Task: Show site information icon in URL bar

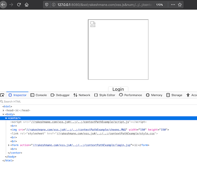Action: [x=54, y=5]
